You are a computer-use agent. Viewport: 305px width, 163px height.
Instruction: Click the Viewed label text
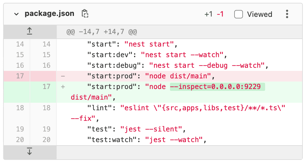pyautogui.click(x=259, y=14)
